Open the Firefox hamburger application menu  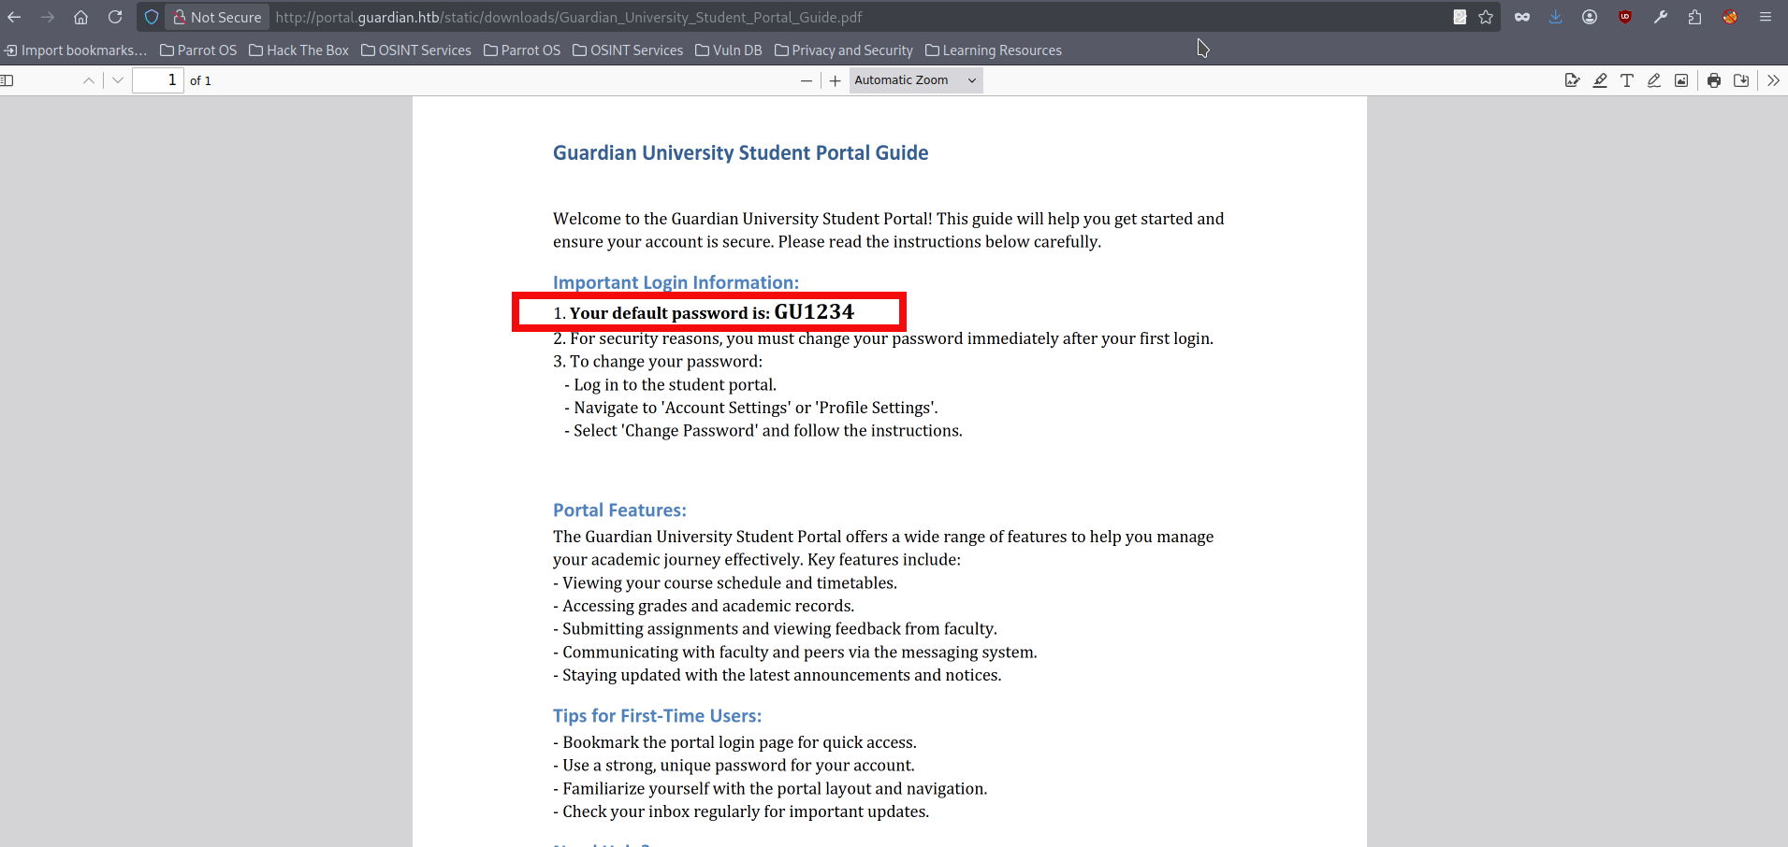(1766, 17)
